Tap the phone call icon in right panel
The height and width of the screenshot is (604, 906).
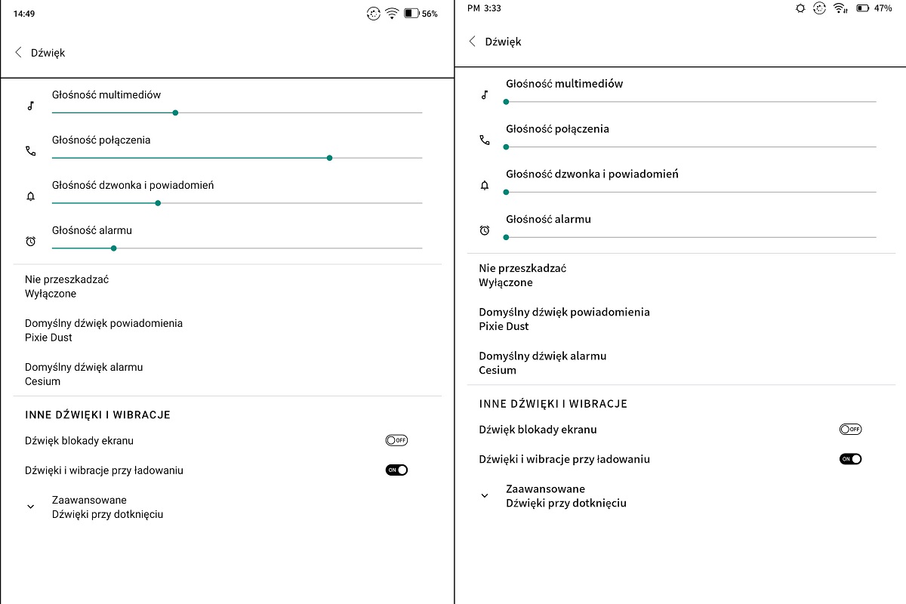[485, 140]
